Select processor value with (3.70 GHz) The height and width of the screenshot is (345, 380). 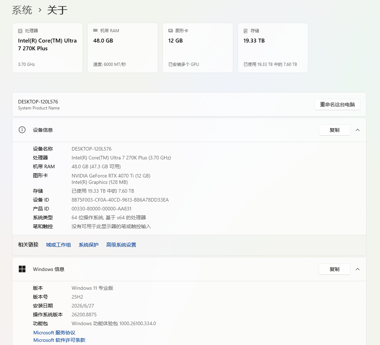pyautogui.click(x=121, y=158)
